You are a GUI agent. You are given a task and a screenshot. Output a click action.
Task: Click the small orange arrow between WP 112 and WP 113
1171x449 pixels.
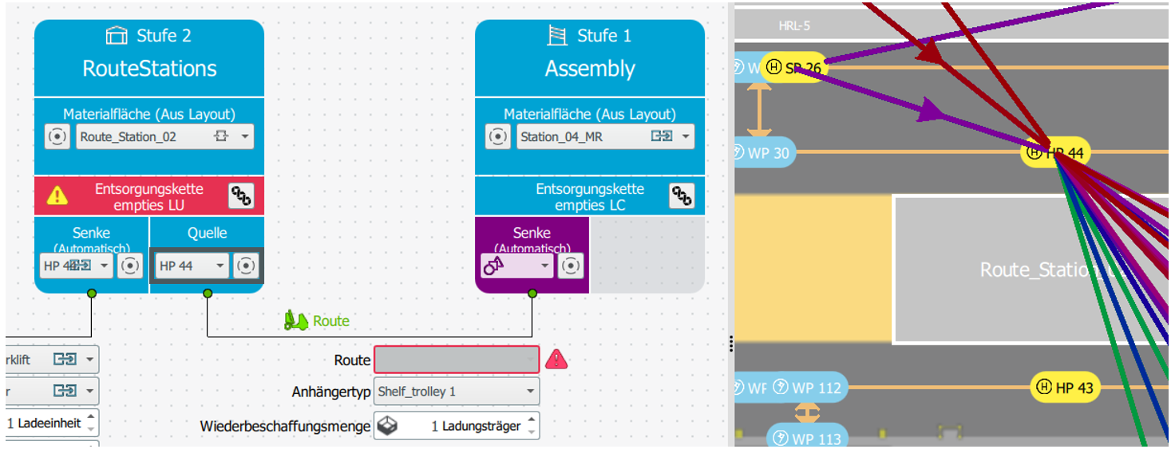click(807, 412)
